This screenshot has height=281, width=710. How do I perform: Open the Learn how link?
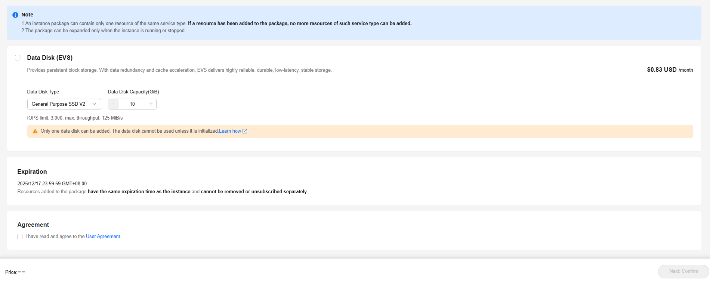click(230, 131)
